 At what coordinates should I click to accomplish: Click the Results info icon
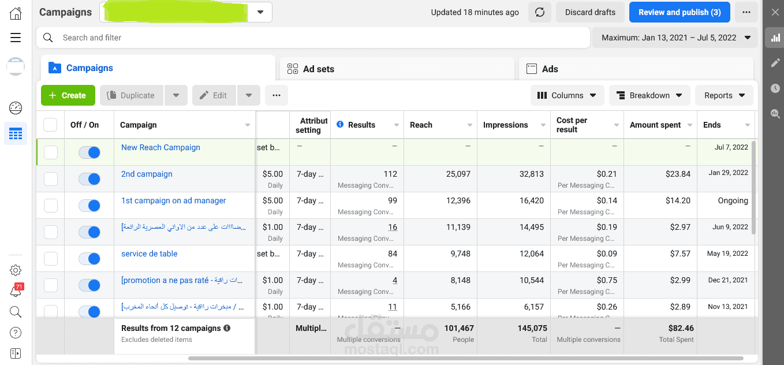point(340,124)
